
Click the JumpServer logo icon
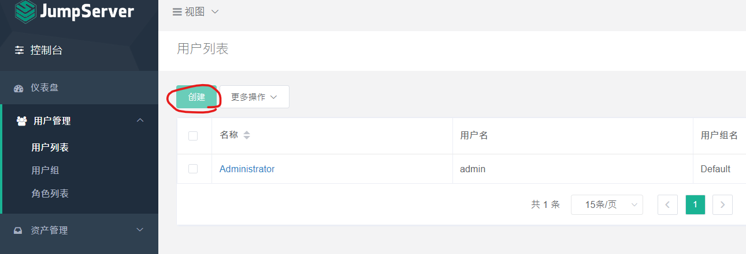25,11
